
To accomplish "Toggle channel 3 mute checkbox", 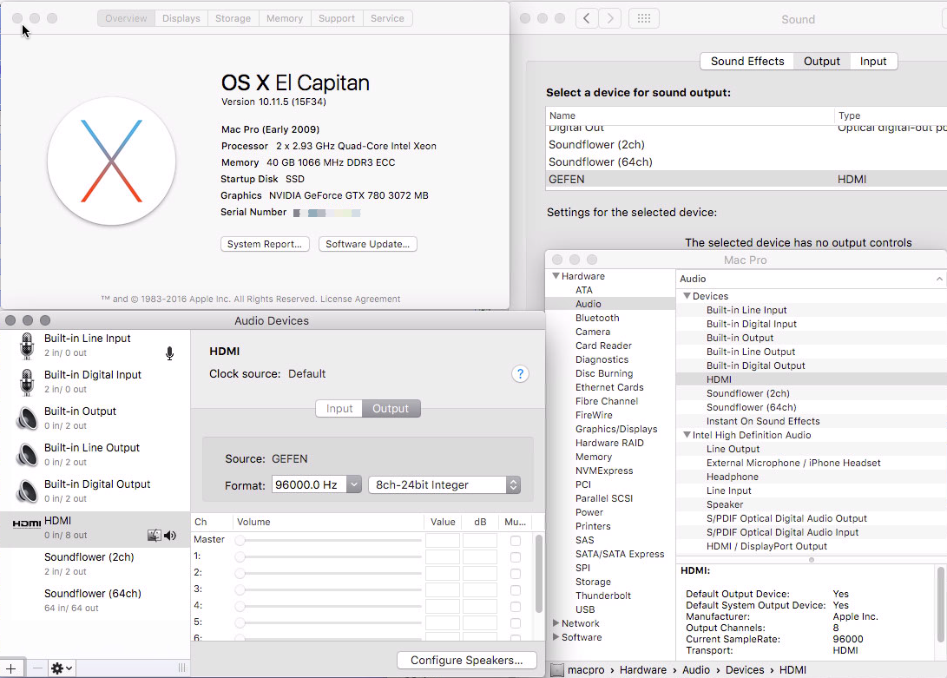I will 516,589.
